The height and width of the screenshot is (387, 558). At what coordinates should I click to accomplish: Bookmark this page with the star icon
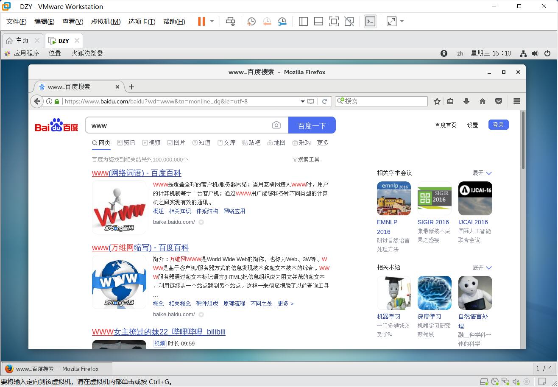(x=437, y=101)
